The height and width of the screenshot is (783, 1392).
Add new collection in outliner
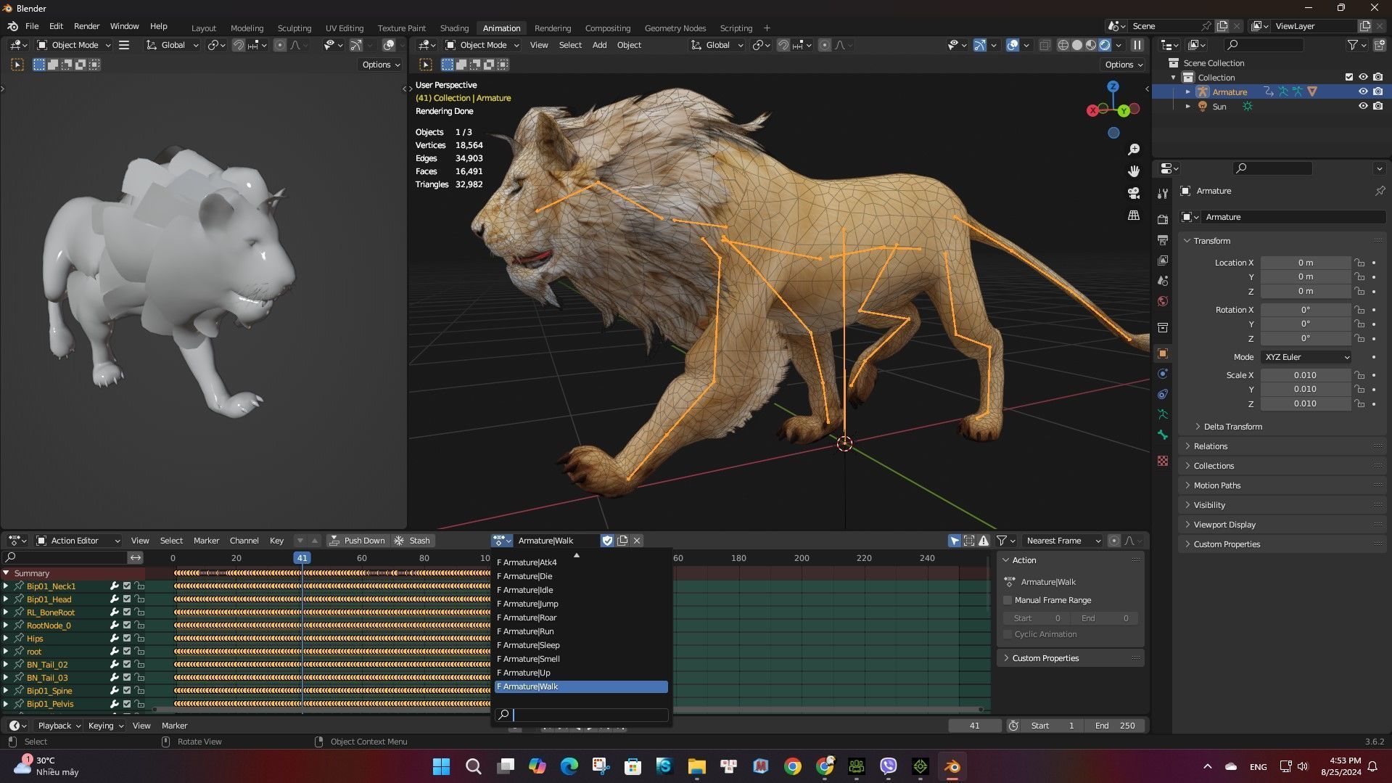1380,45
